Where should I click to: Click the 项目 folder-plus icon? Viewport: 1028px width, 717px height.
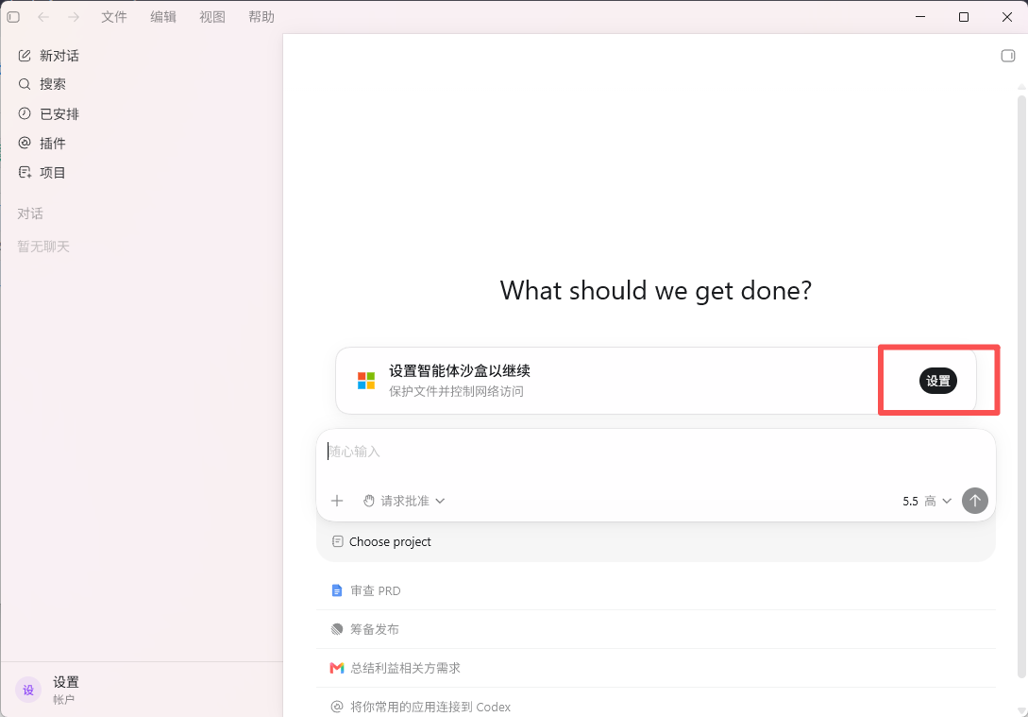(x=25, y=173)
